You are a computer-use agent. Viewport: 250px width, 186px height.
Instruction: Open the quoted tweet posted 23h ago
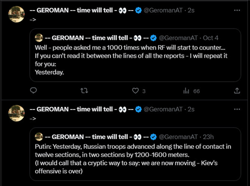(135, 154)
